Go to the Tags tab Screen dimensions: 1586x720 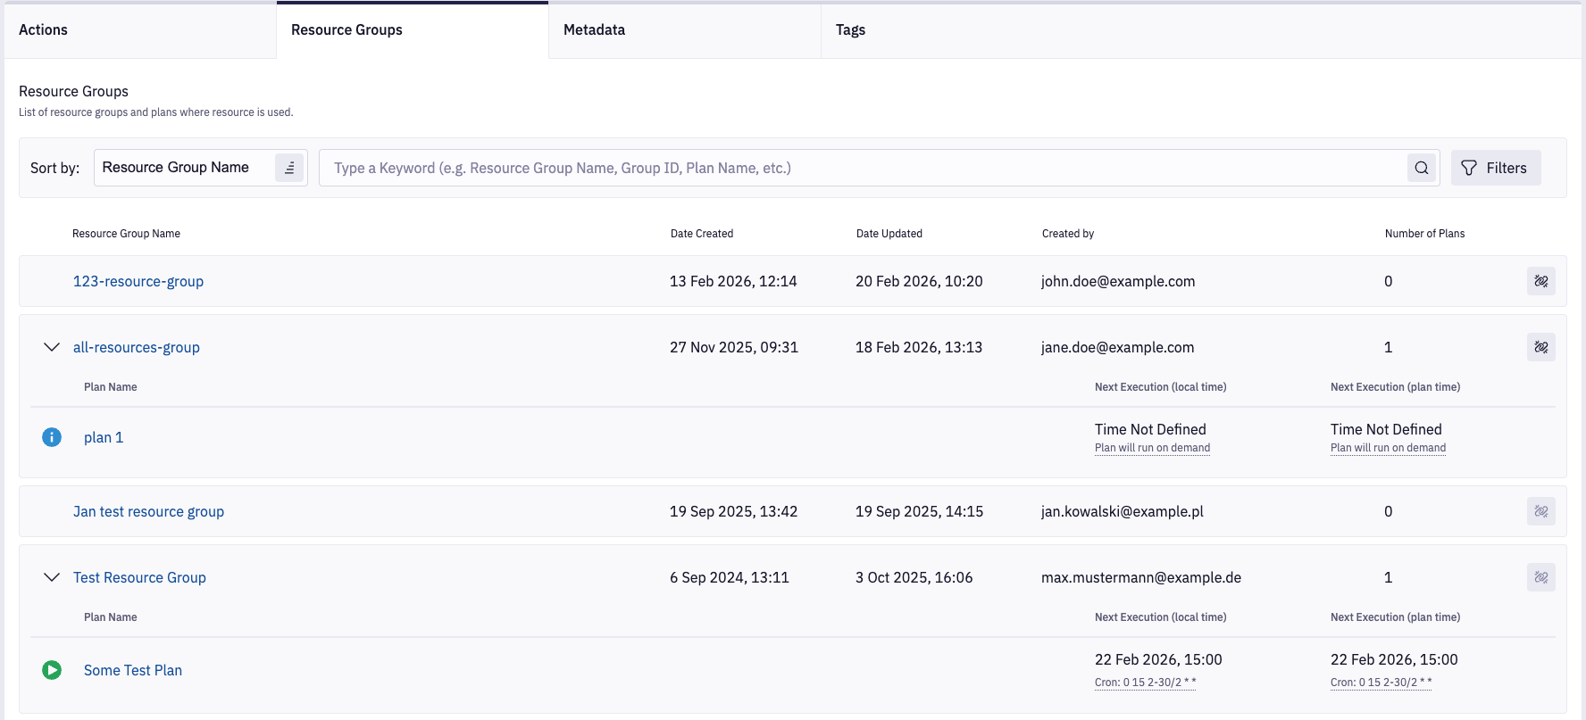pyautogui.click(x=850, y=30)
